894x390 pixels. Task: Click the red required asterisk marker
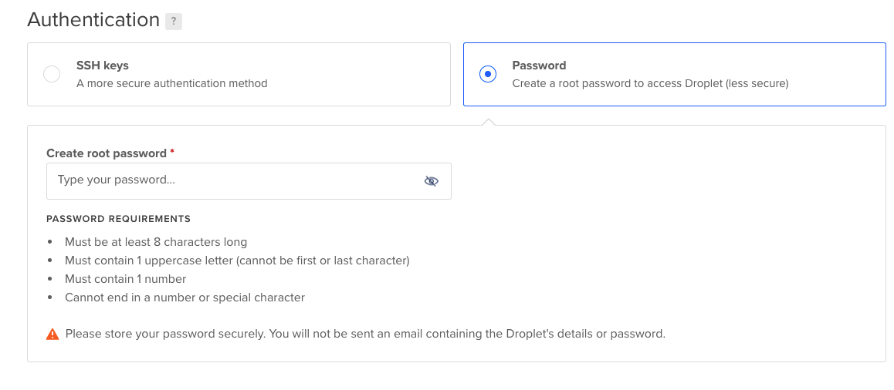click(172, 152)
